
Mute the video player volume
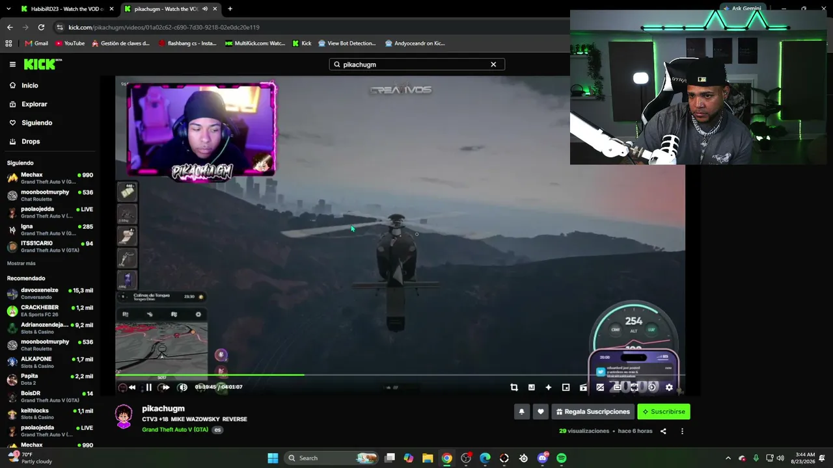pyautogui.click(x=183, y=387)
